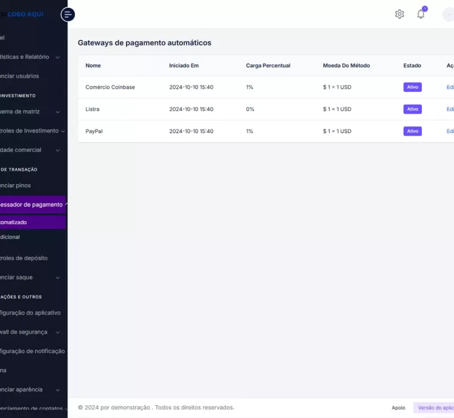The image size is (454, 418).
Task: Open the settings gear in the top bar
Action: coord(400,14)
